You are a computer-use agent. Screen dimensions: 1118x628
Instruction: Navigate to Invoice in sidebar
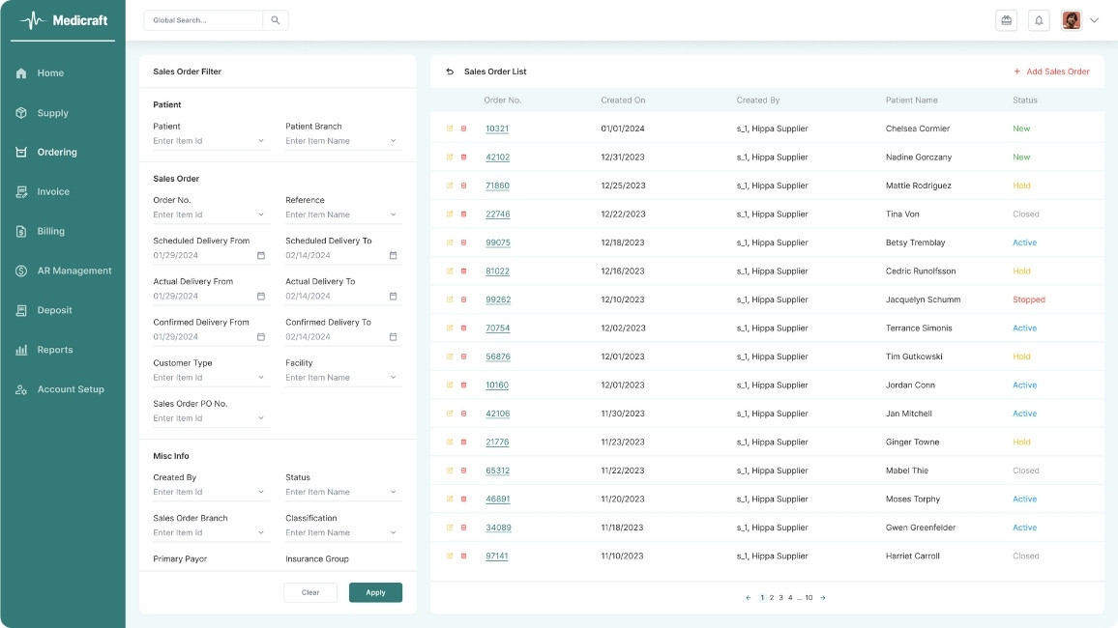point(53,192)
